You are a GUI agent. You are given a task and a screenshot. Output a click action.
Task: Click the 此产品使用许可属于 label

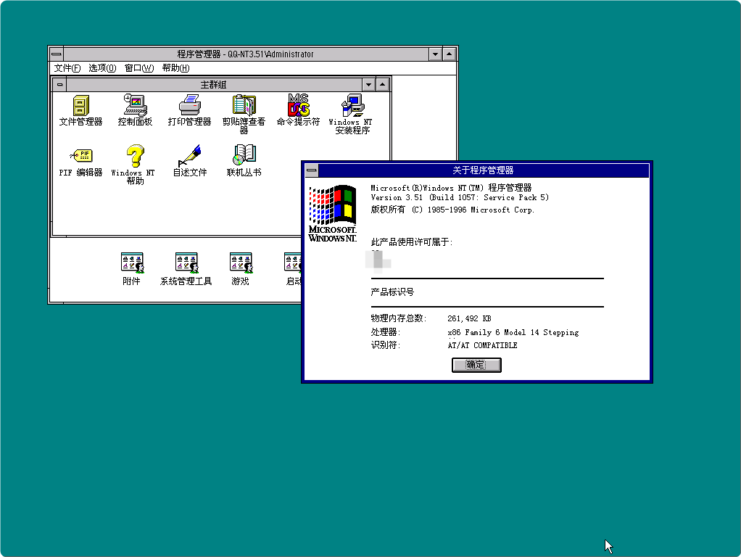click(411, 242)
